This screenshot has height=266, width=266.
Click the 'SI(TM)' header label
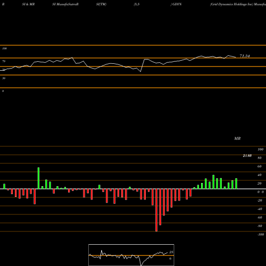(x=101, y=4)
